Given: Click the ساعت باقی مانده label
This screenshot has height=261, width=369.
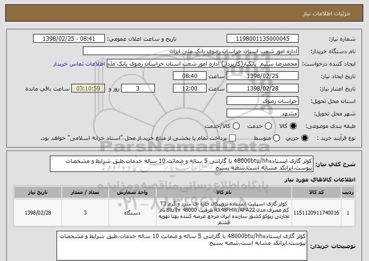Looking at the screenshot, I should (x=47, y=89).
